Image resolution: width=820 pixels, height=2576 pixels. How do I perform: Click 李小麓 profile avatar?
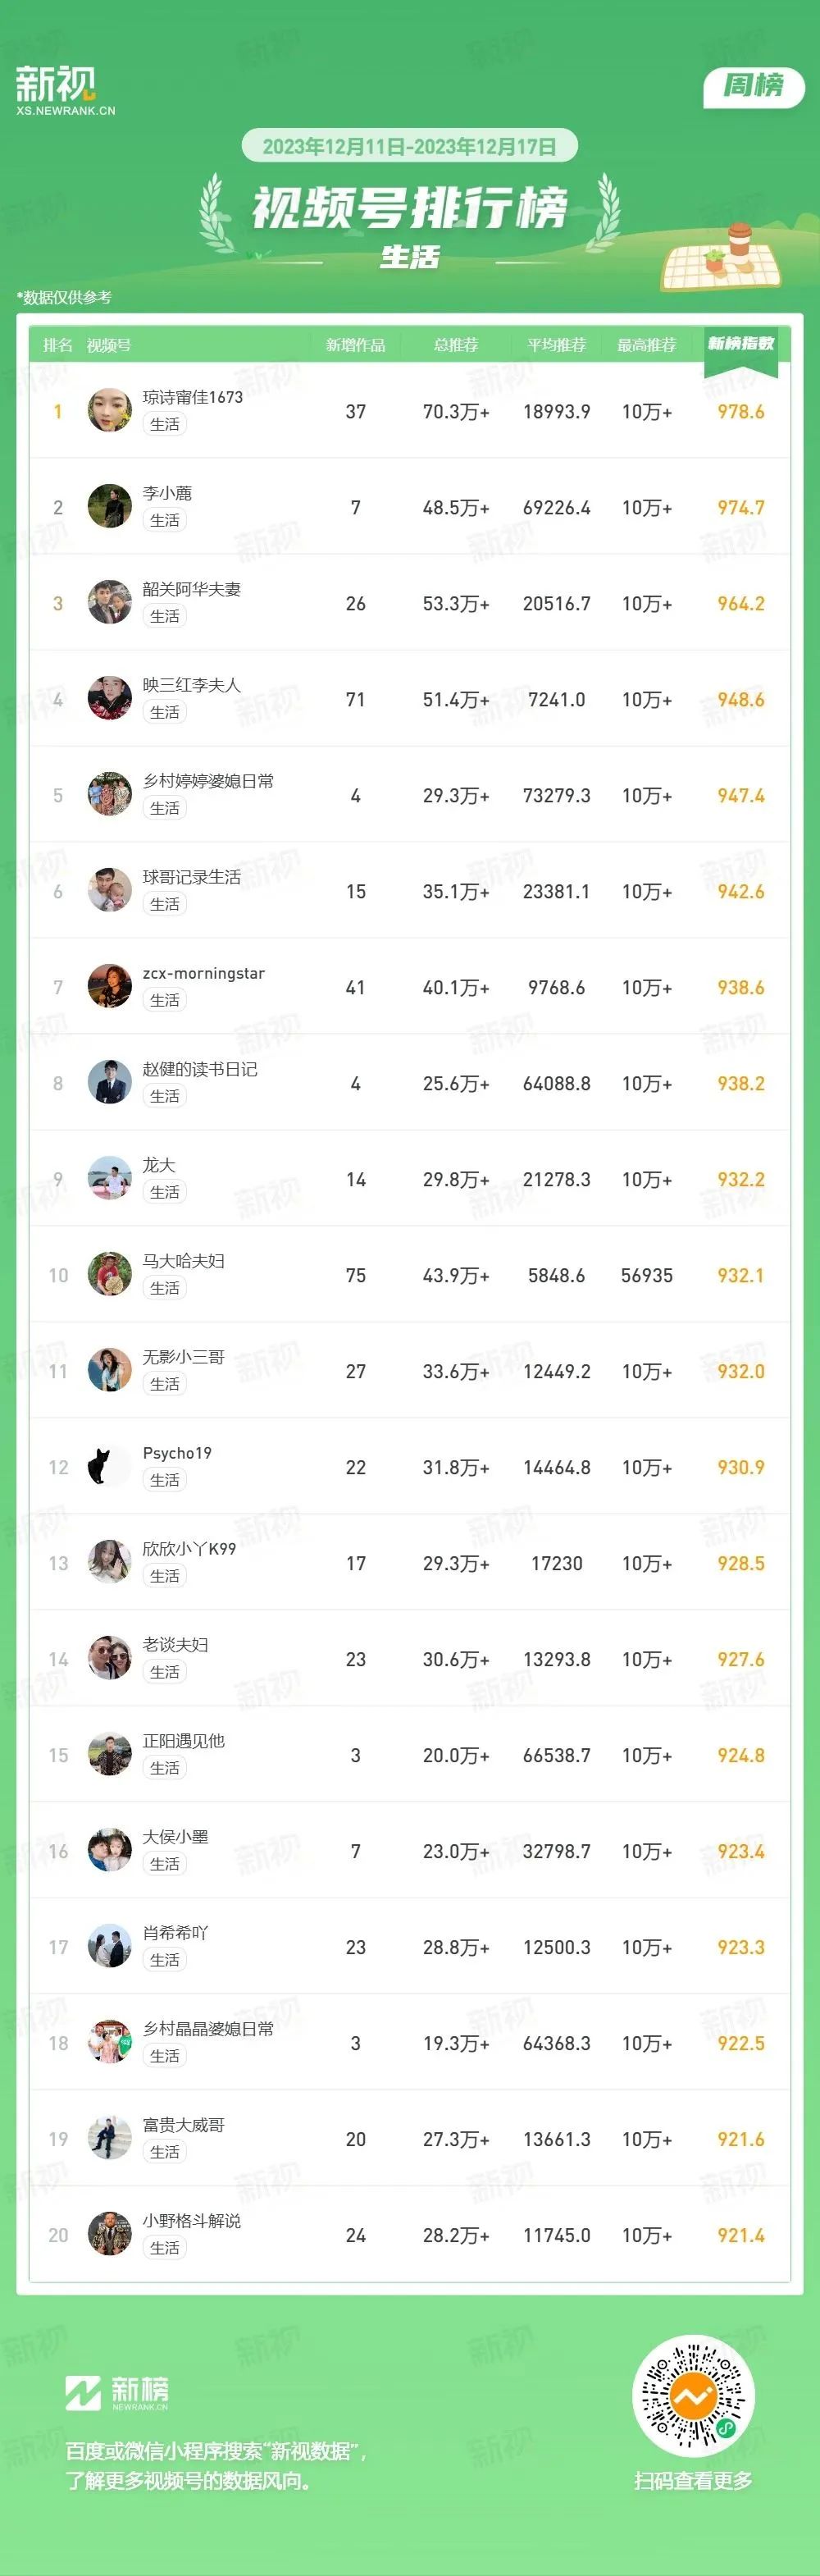pos(110,506)
